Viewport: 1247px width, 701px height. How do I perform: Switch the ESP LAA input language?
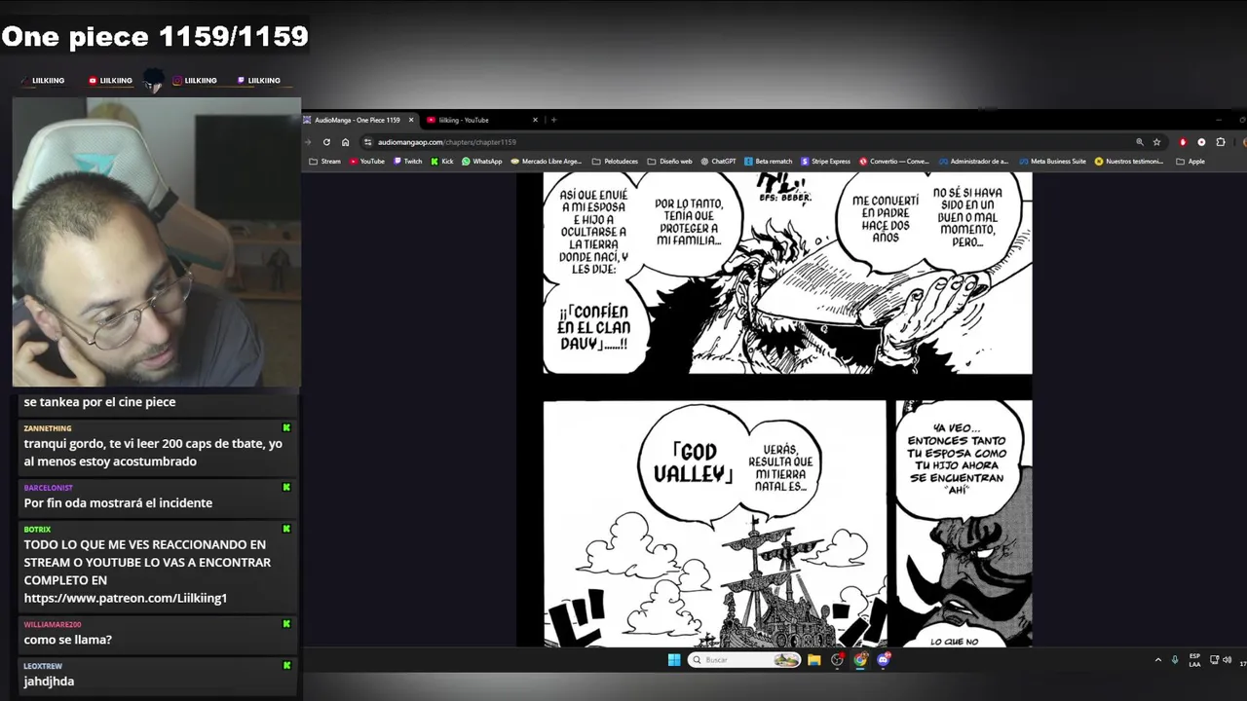[x=1194, y=660]
